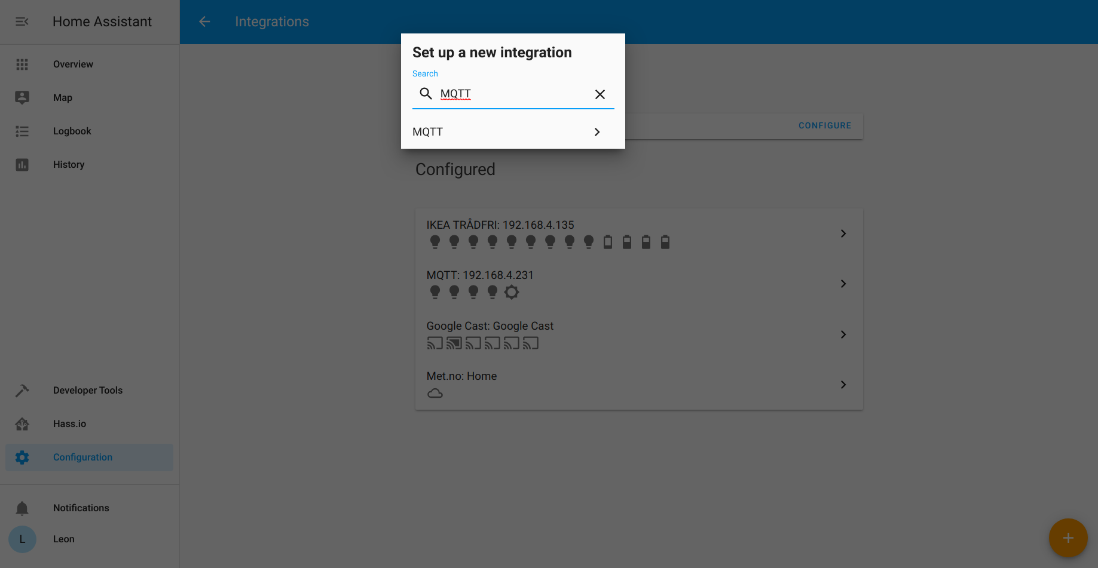Open Overview from the sidebar
1098x568 pixels.
point(90,64)
